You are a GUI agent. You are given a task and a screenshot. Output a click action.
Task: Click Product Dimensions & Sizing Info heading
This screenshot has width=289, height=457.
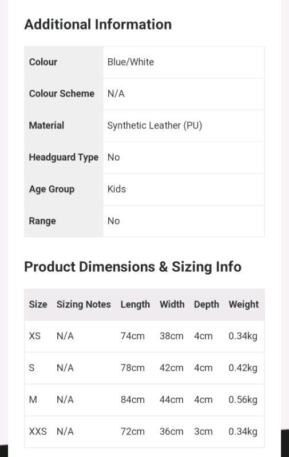click(x=133, y=267)
